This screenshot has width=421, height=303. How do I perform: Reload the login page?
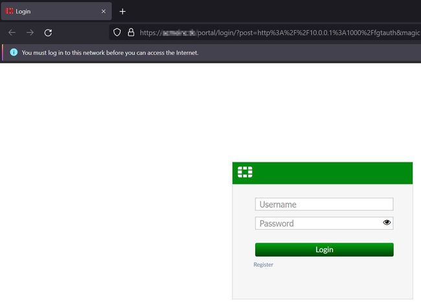click(x=48, y=33)
